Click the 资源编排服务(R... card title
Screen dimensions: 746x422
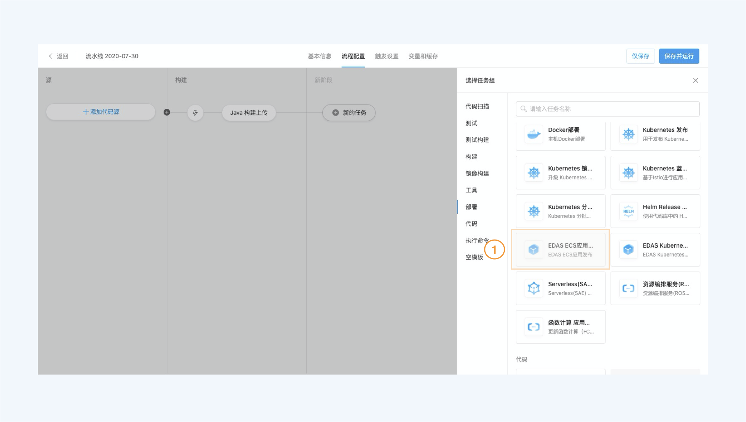(665, 284)
